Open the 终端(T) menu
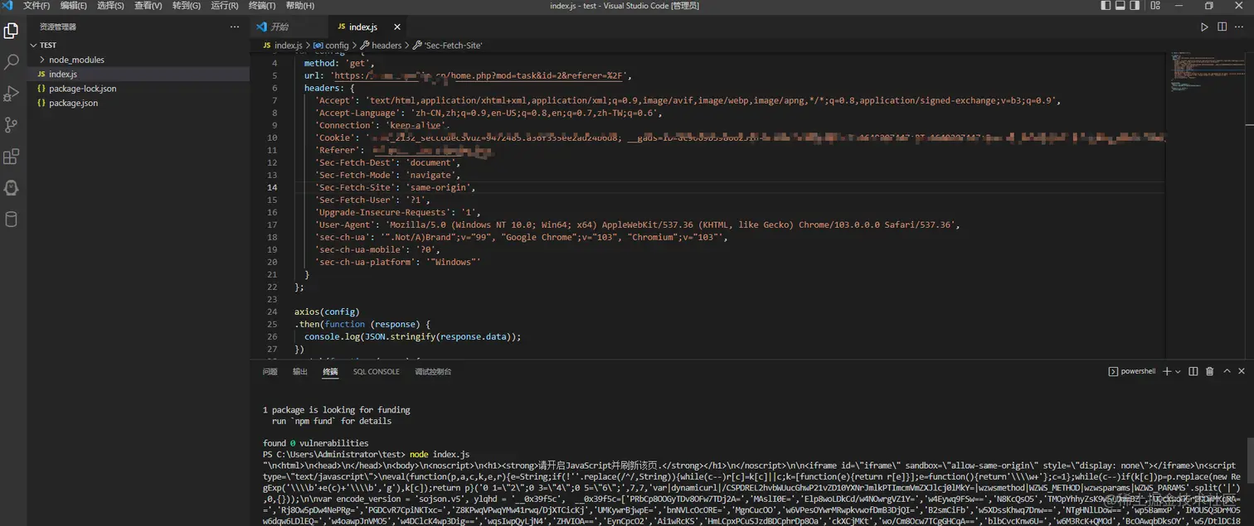 [263, 6]
